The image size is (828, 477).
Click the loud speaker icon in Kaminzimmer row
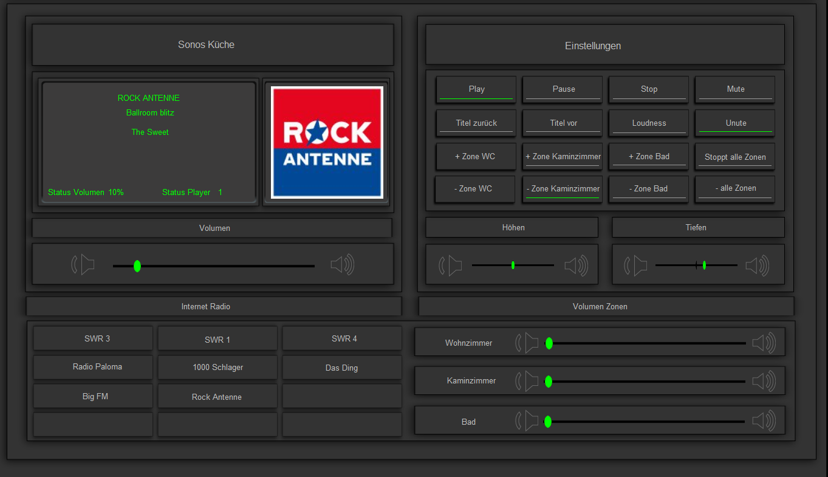[764, 382]
